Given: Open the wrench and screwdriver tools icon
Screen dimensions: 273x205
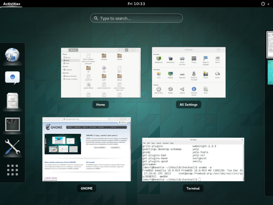Looking at the screenshot, I should click(12, 148).
